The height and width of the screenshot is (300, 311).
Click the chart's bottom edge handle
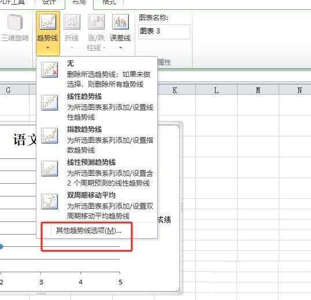(x=41, y=294)
